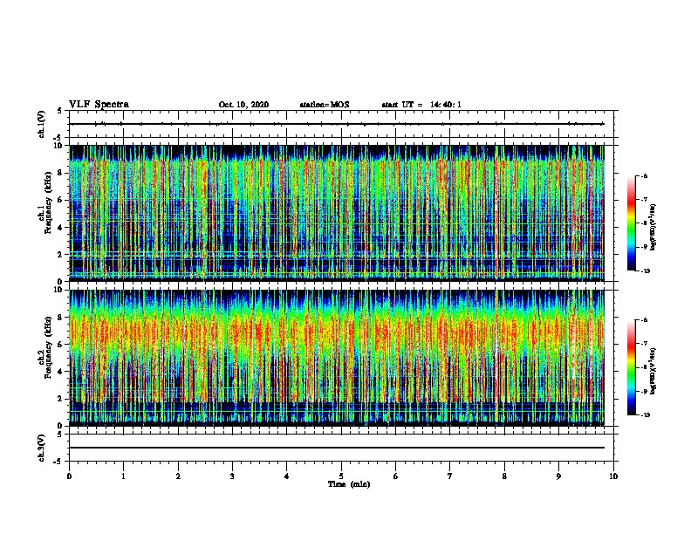This screenshot has width=691, height=534.
Task: Click the "3" tick on the time axis
Action: (232, 476)
